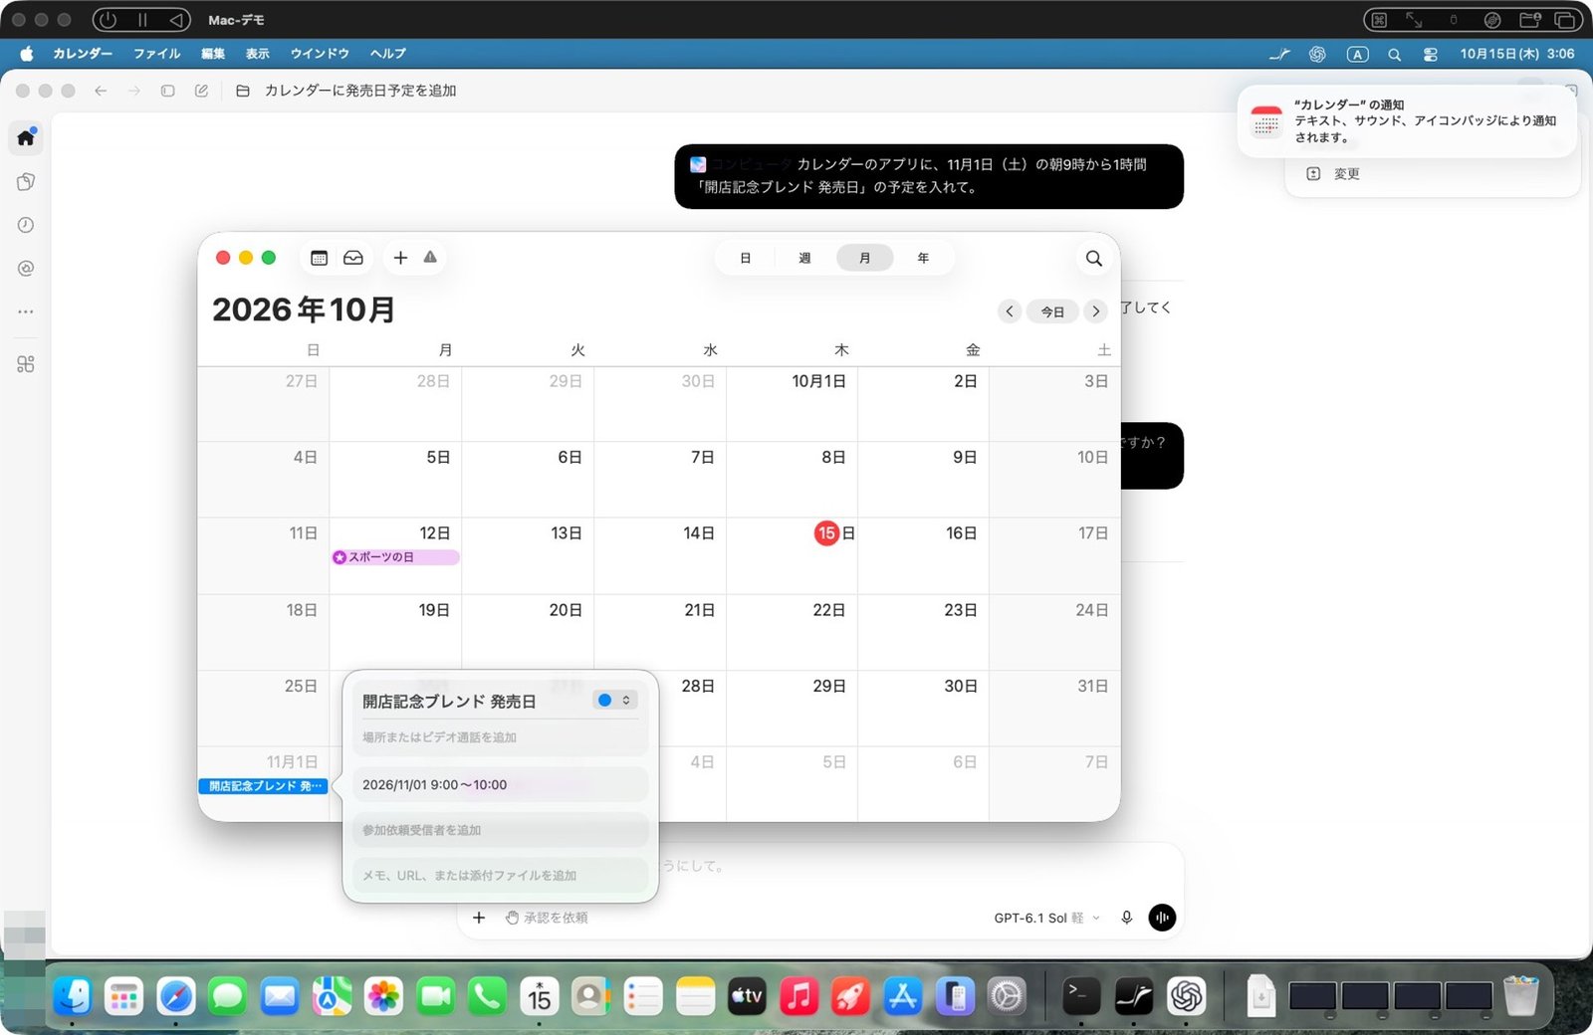Open ファイル menu in menu bar
This screenshot has width=1593, height=1035.
click(x=157, y=54)
